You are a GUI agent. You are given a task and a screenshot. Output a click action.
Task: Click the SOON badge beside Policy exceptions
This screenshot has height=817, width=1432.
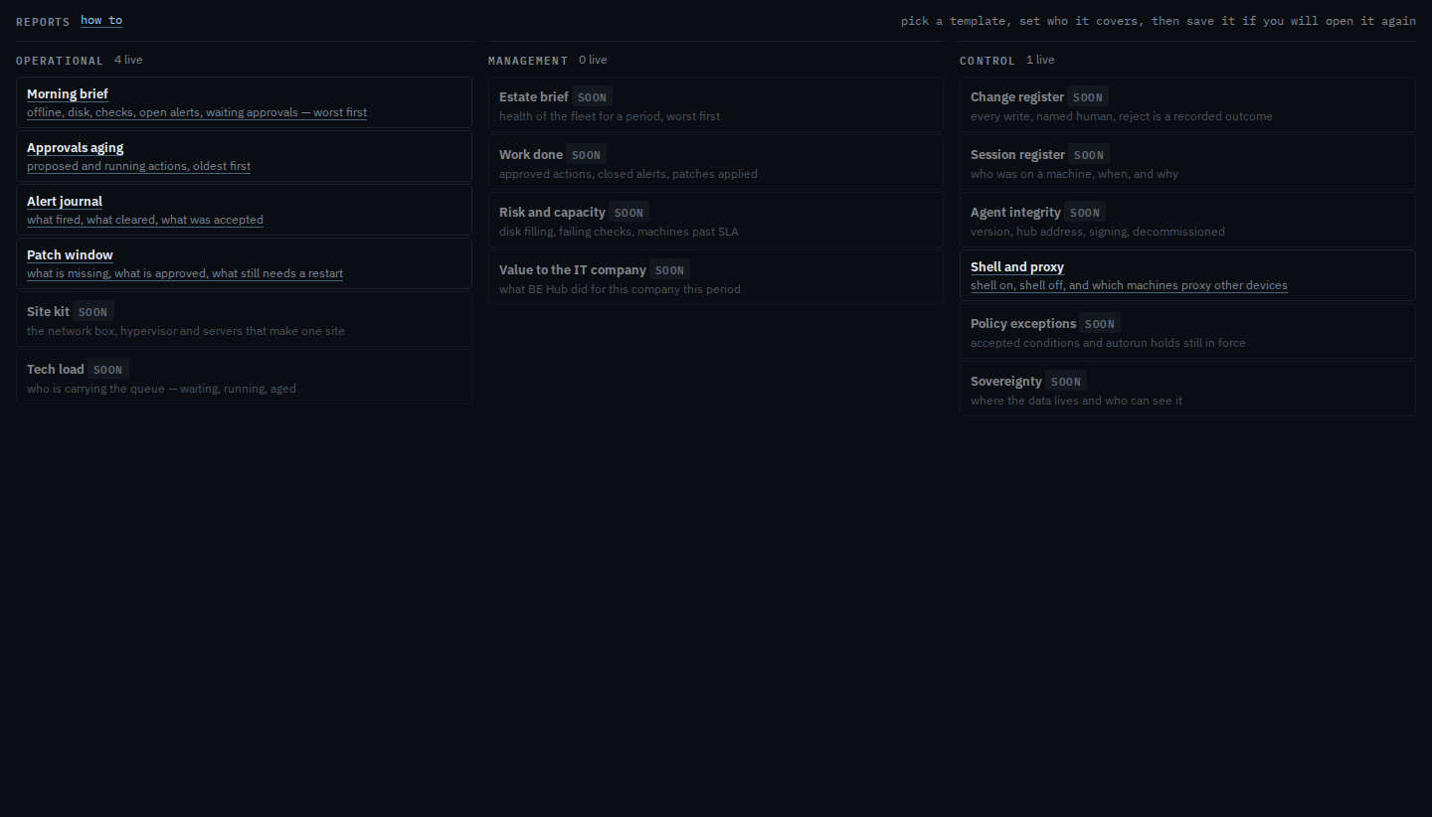coord(1099,324)
